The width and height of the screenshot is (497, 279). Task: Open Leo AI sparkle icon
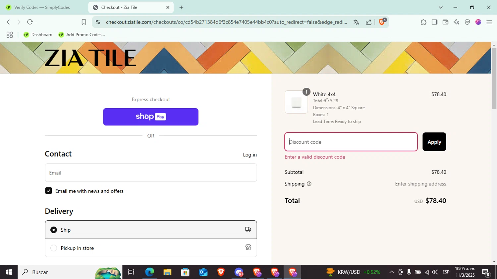pyautogui.click(x=456, y=22)
